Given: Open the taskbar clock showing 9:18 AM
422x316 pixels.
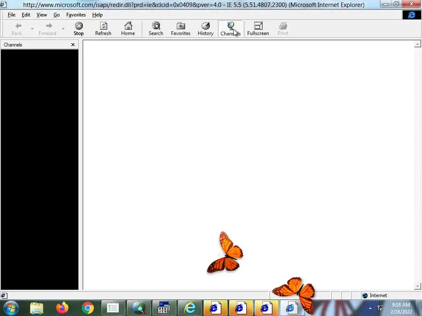Looking at the screenshot, I should pos(401,308).
